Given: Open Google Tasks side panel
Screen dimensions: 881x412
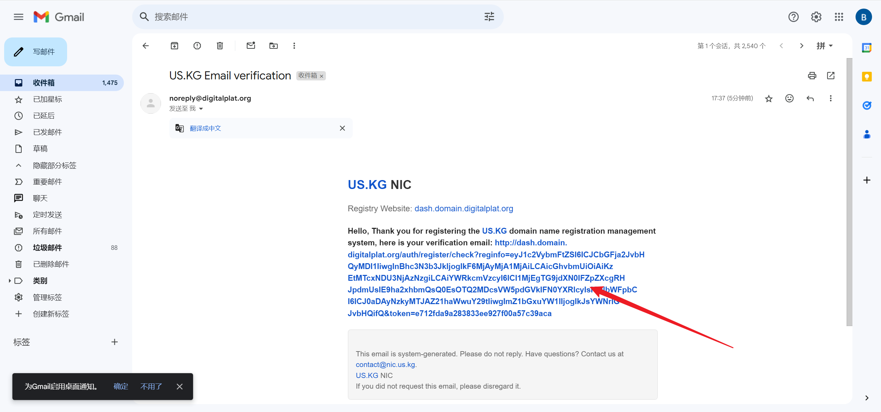Looking at the screenshot, I should (867, 105).
